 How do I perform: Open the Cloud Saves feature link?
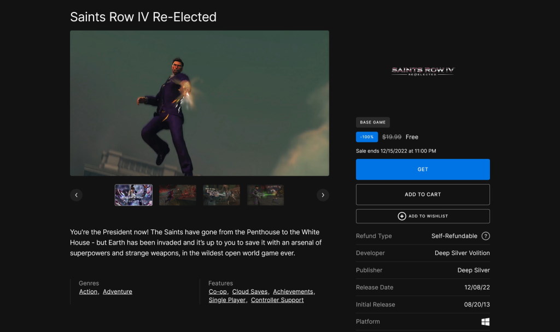pyautogui.click(x=249, y=291)
